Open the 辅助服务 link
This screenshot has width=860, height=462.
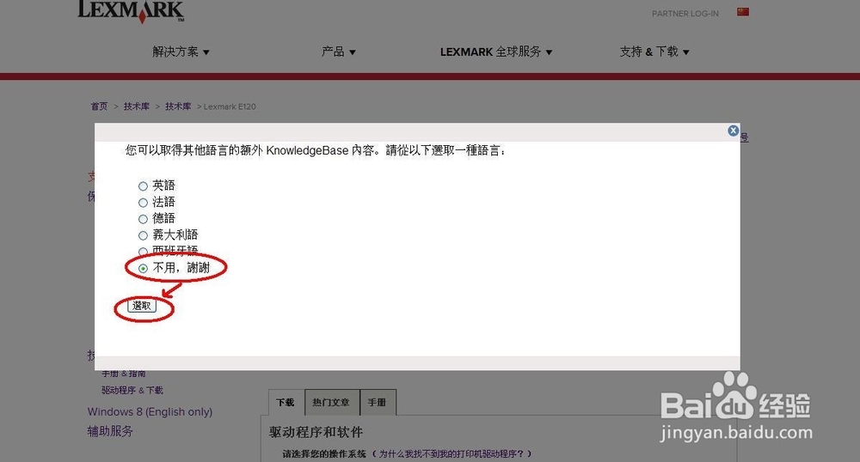pyautogui.click(x=110, y=431)
